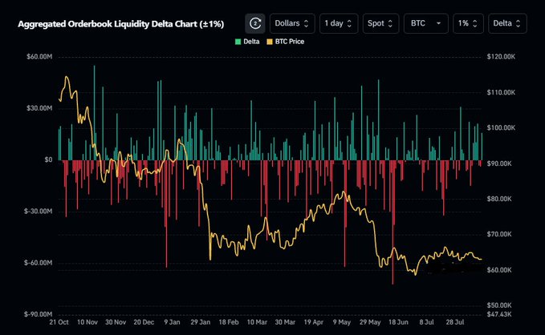Click the 30 Nov date label
Screen dimensions: 545x335
tap(116, 322)
